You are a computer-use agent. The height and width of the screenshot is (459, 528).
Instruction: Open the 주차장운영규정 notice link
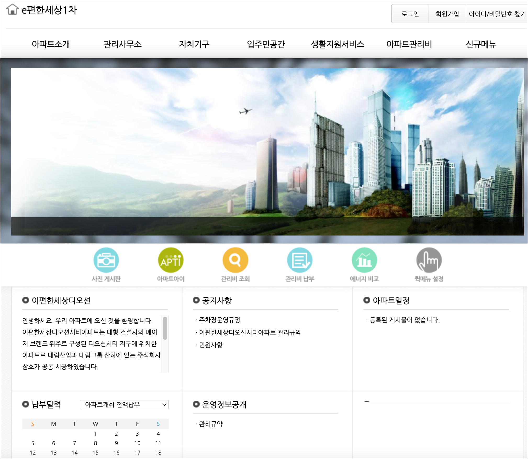click(219, 320)
